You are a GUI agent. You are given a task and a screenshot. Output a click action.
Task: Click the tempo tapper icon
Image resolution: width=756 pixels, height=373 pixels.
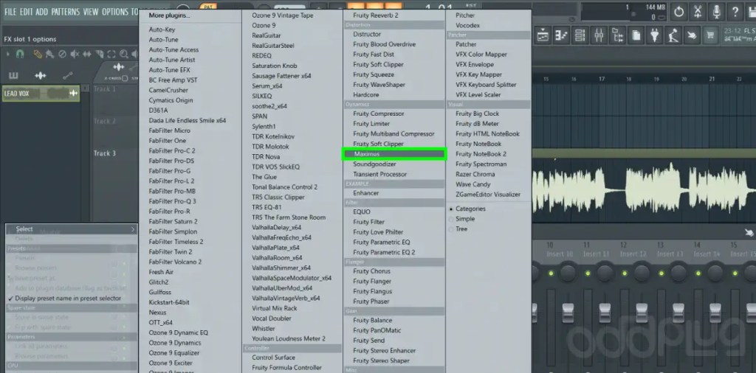673,35
